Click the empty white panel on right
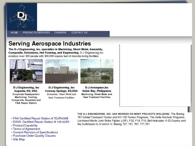The height and width of the screenshot is (146, 195). (155, 76)
